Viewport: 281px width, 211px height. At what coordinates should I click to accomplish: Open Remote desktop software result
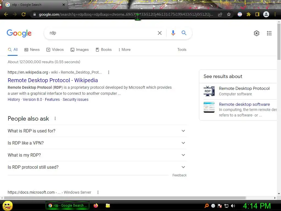[x=244, y=104]
